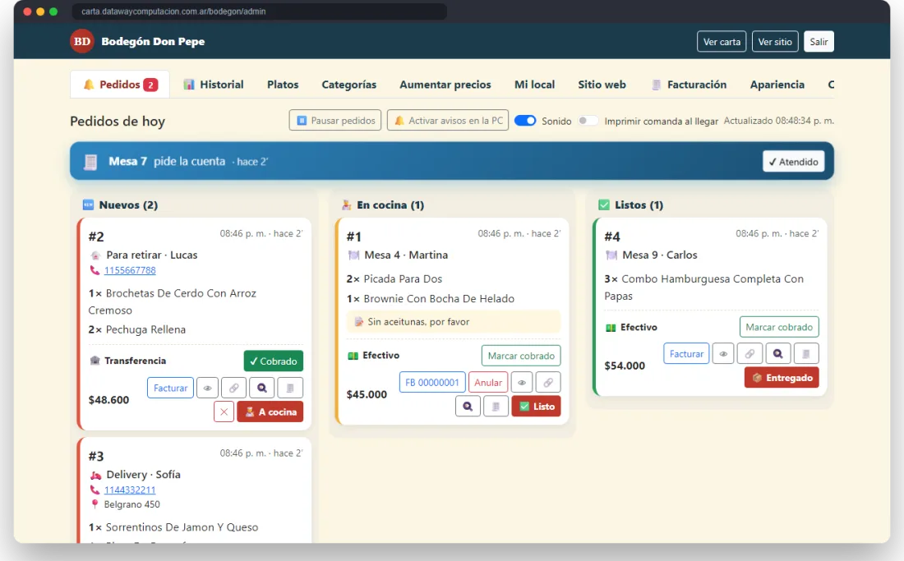Open the Historial tab
The height and width of the screenshot is (561, 904).
pos(214,85)
